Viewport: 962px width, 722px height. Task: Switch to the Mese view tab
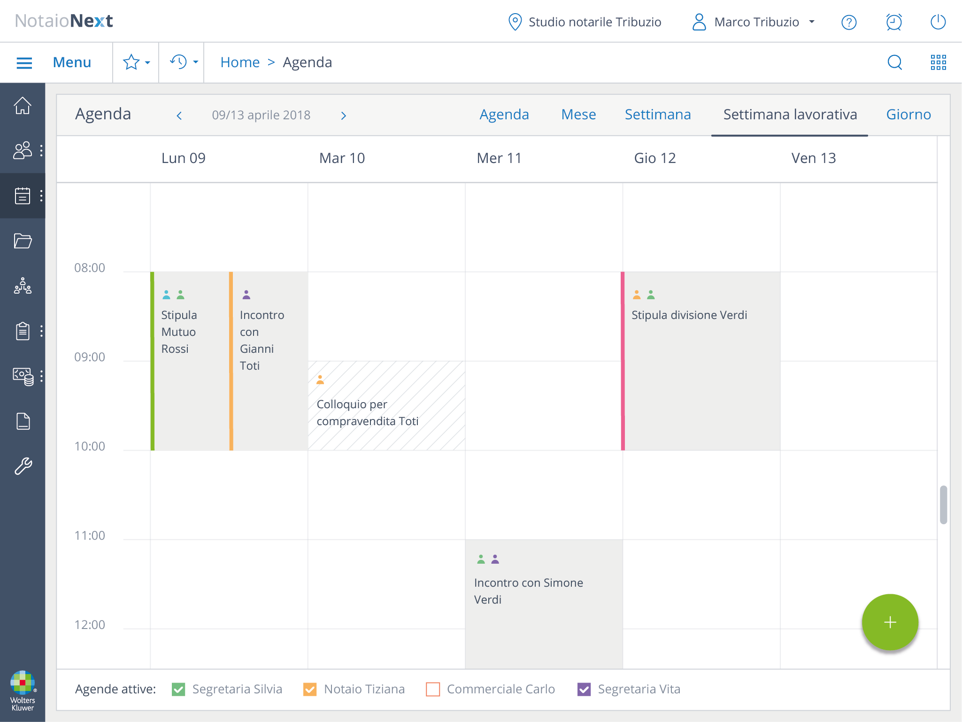578,115
